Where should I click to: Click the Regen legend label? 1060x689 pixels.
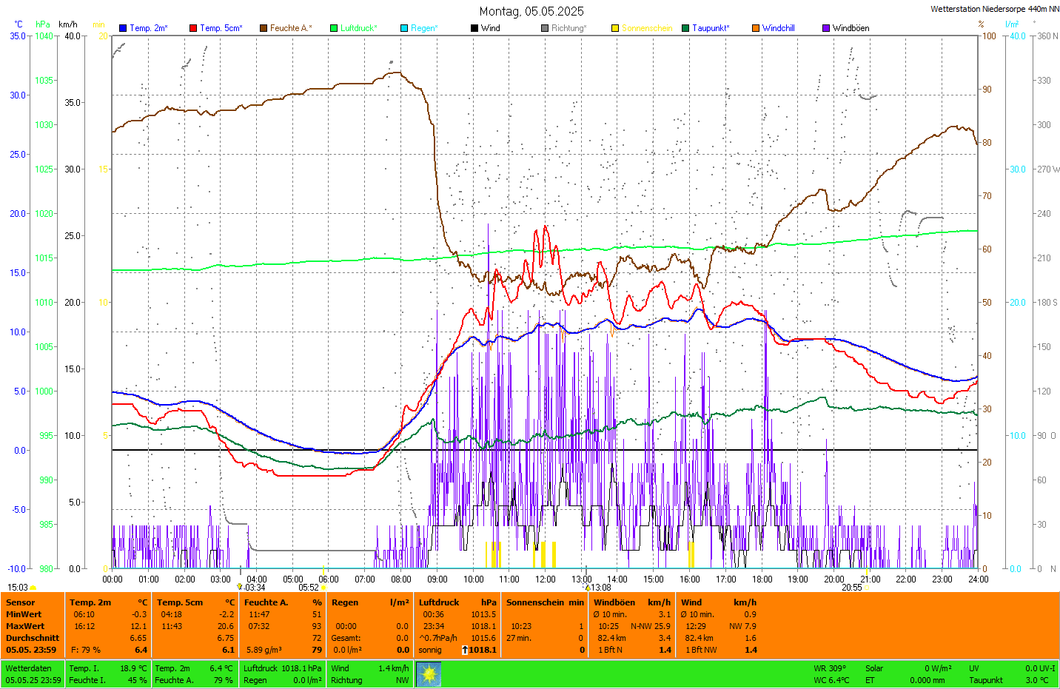click(424, 28)
